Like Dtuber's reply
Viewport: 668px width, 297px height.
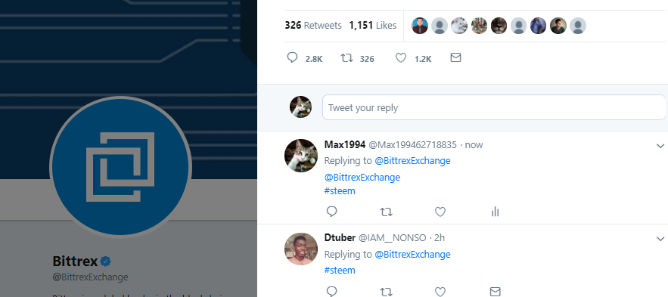pyautogui.click(x=440, y=292)
